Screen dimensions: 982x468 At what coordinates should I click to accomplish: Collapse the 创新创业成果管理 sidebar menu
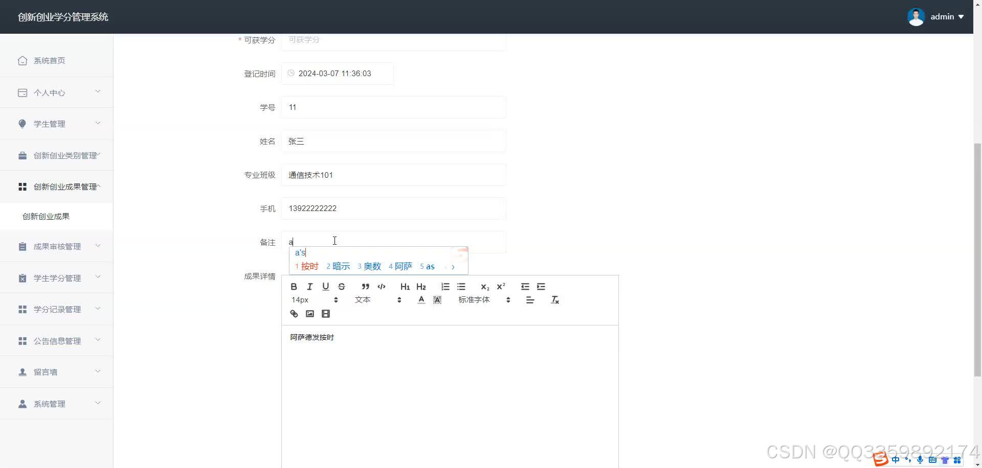click(56, 186)
